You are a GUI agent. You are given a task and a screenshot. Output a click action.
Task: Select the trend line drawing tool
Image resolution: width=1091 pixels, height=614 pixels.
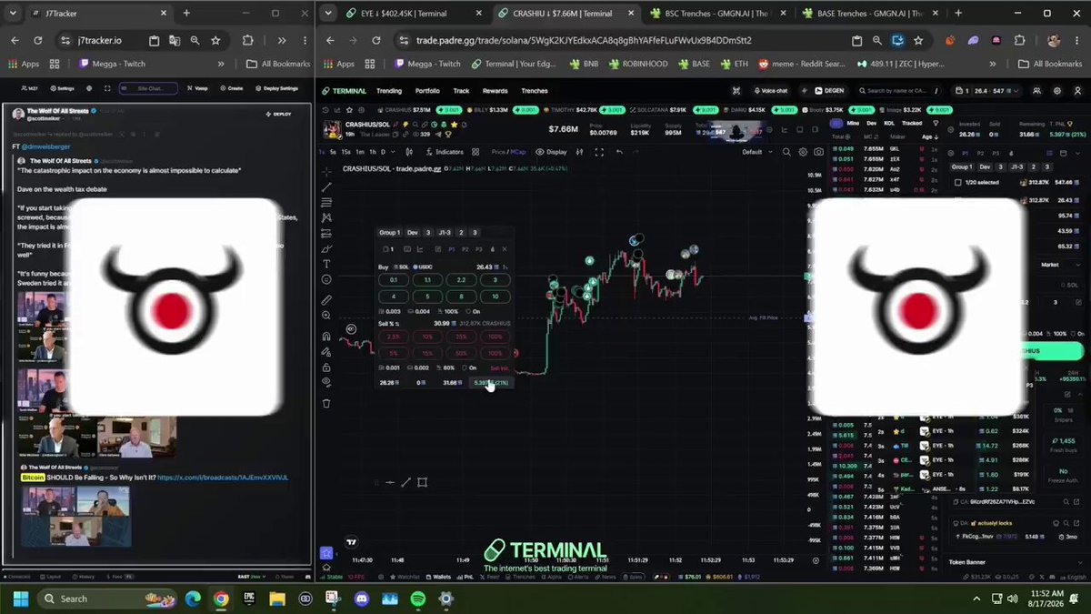pos(326,186)
